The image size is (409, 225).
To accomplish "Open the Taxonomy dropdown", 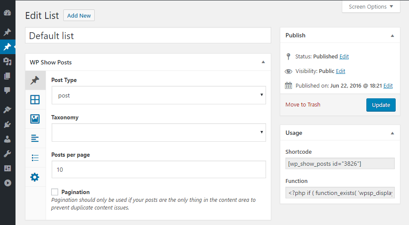I will (x=158, y=132).
